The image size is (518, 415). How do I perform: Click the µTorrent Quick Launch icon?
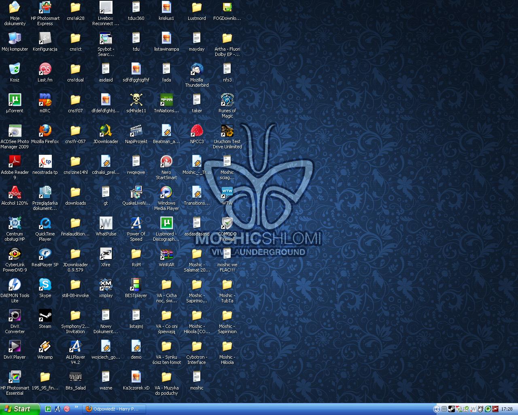pos(48,409)
